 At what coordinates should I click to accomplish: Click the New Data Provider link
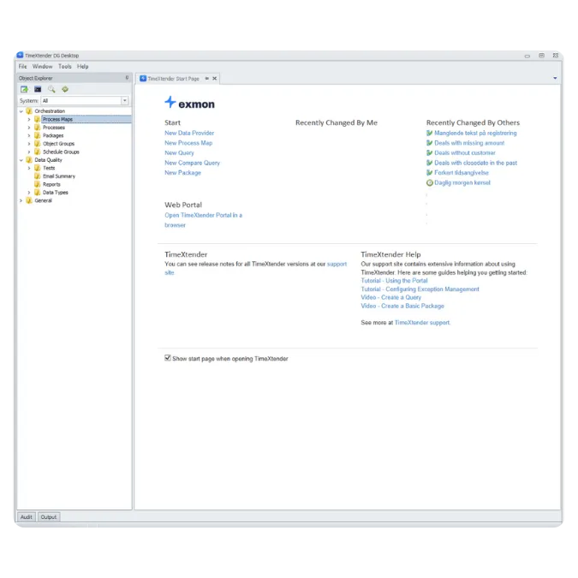[x=189, y=133]
